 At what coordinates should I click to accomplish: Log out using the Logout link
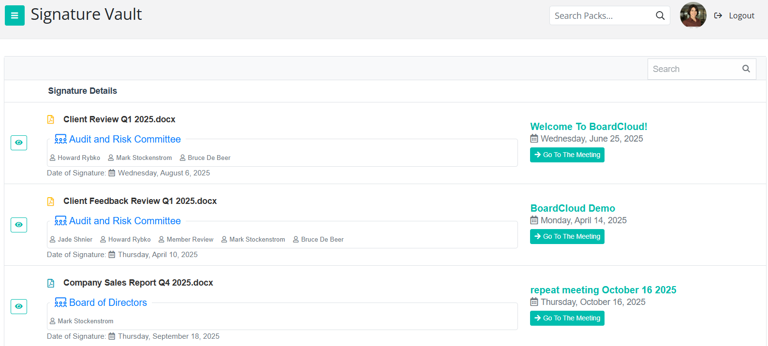pyautogui.click(x=735, y=15)
